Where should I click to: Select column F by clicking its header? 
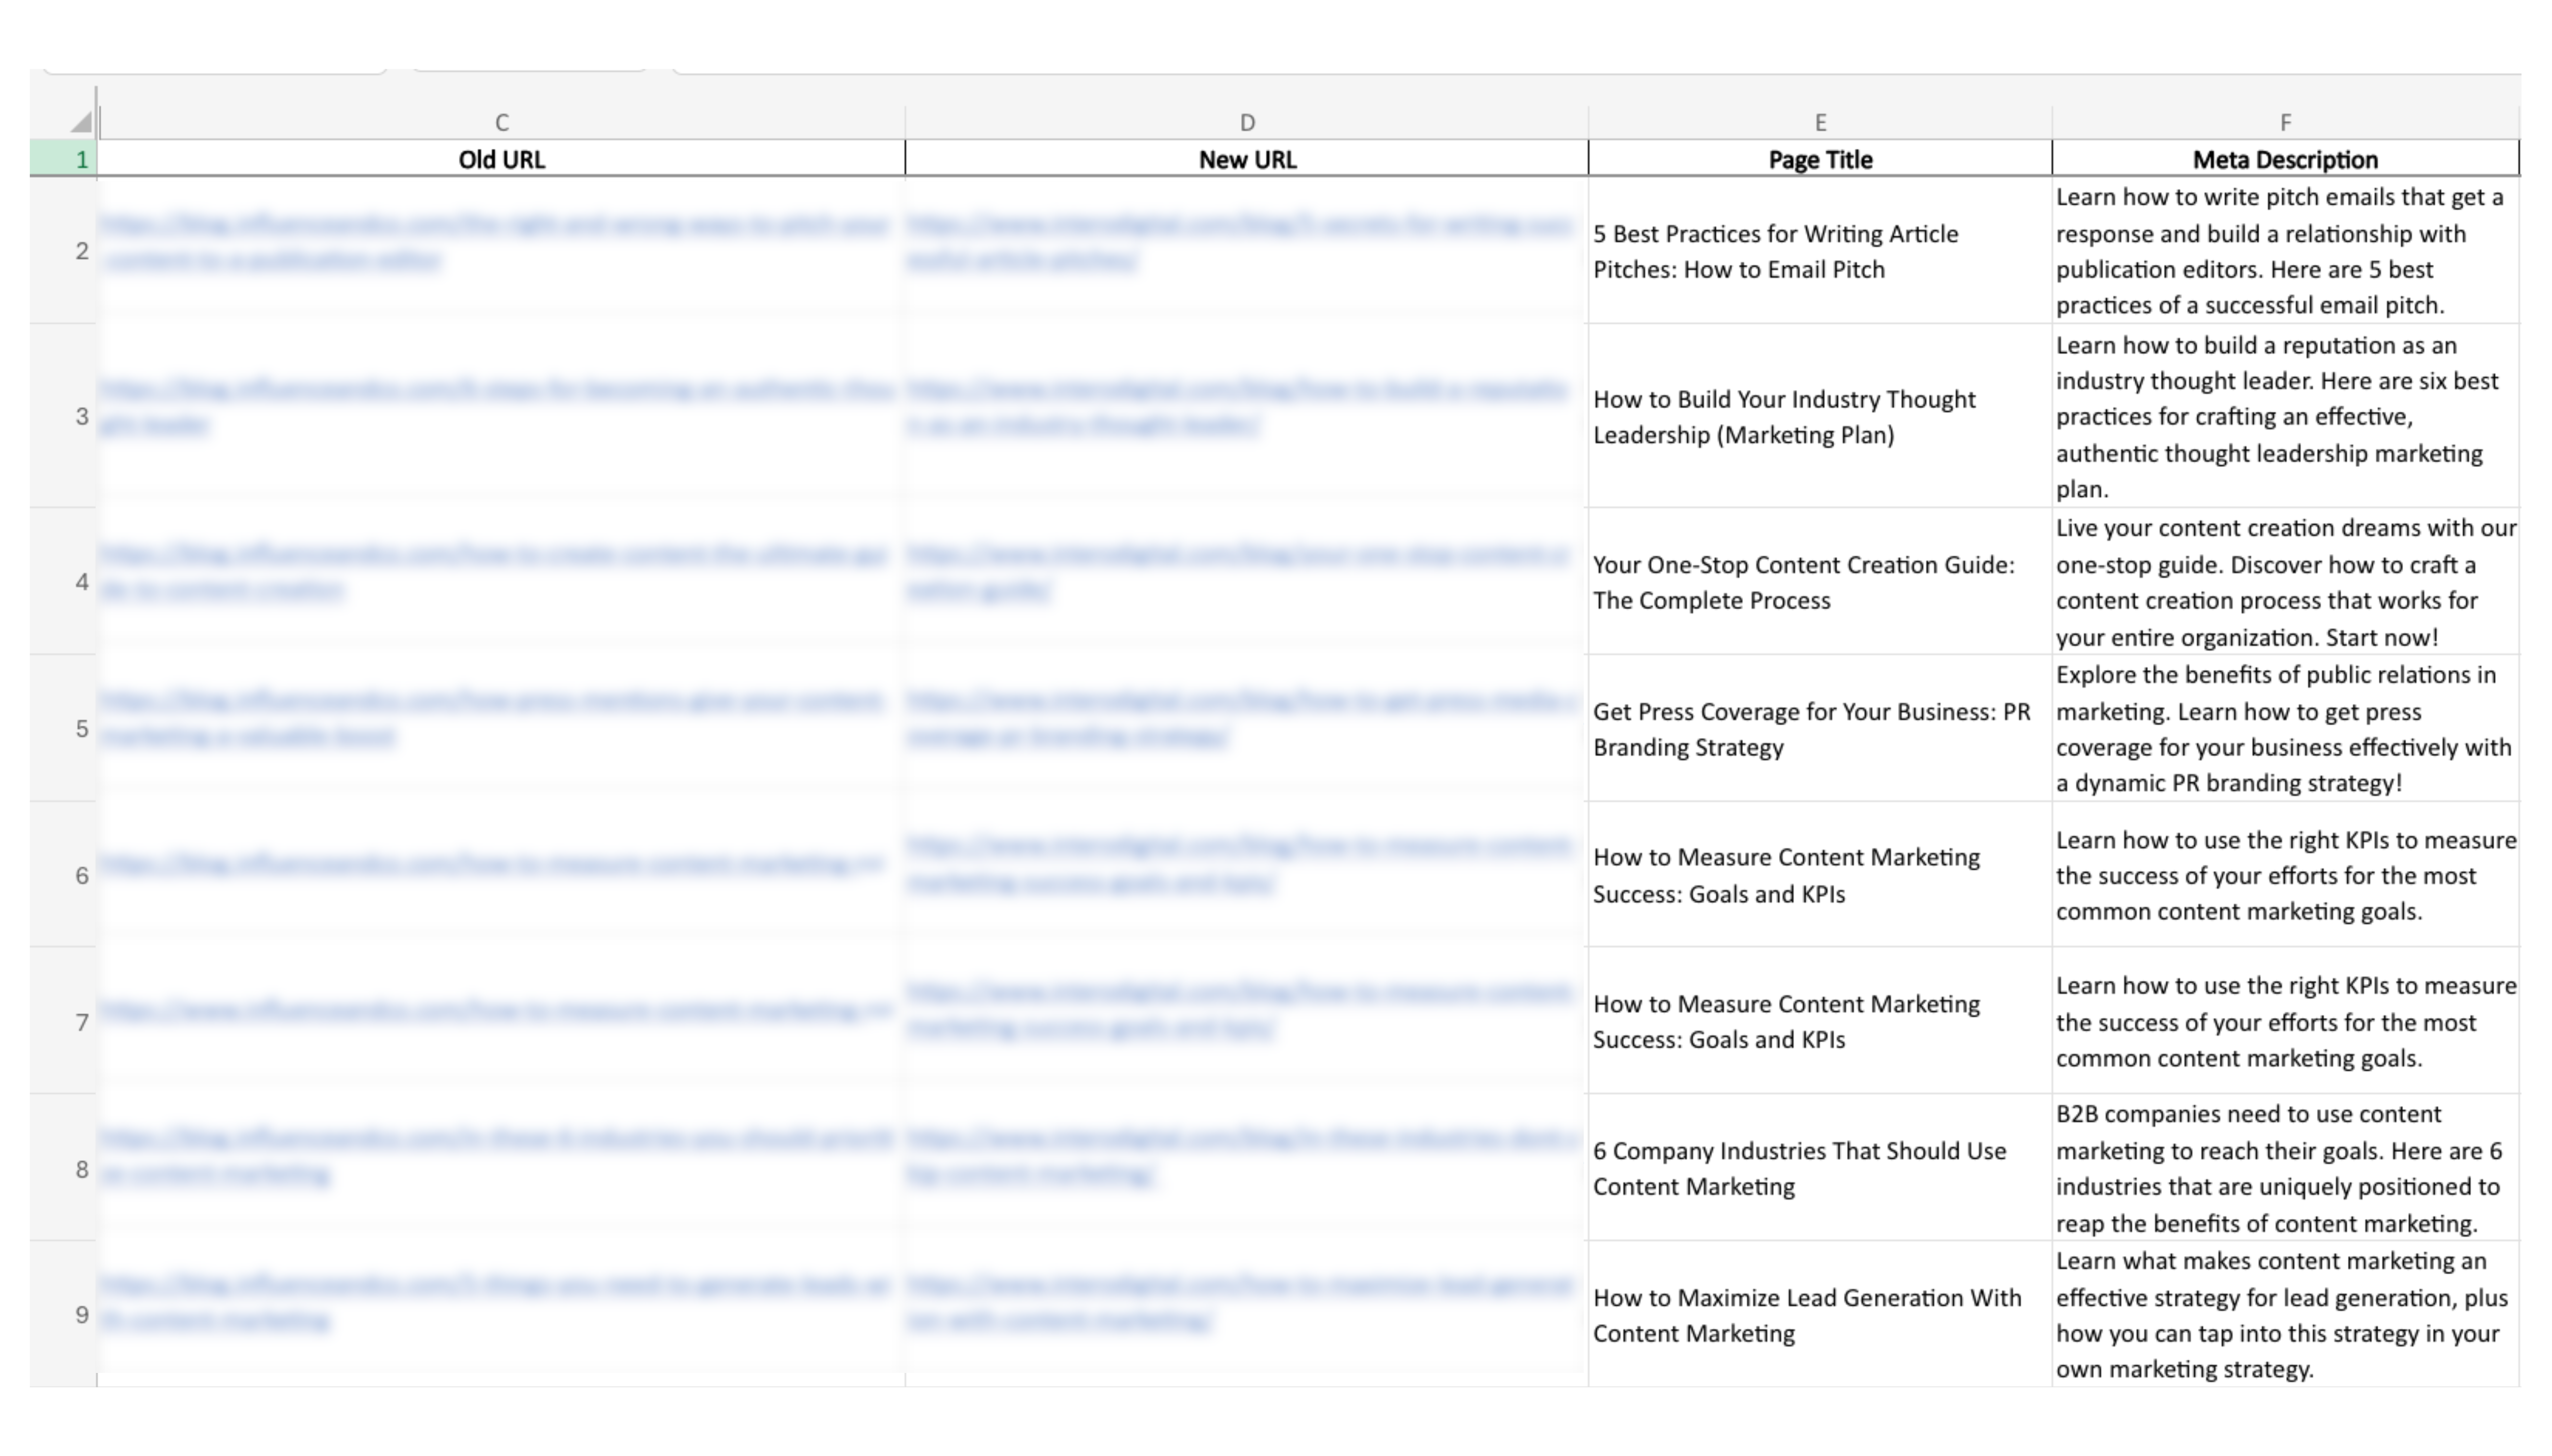(x=2286, y=122)
